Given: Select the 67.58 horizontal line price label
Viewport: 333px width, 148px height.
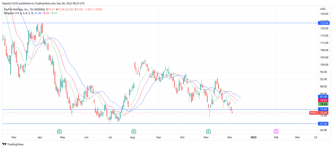Looking at the screenshot, I should (x=323, y=124).
